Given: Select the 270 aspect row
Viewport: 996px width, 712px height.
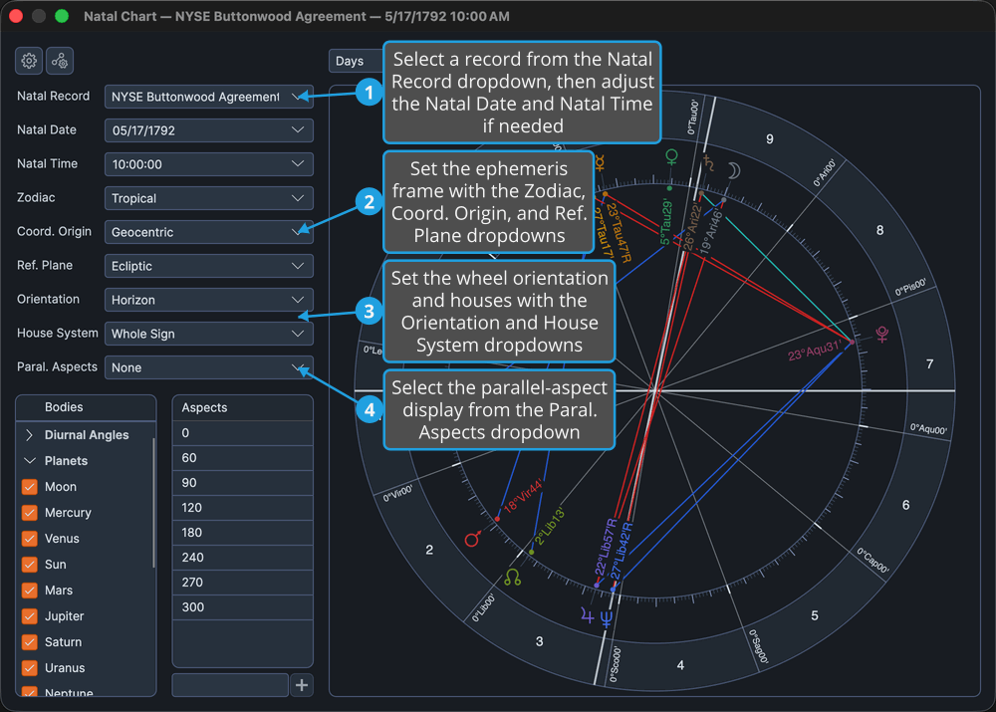Looking at the screenshot, I should tap(243, 582).
